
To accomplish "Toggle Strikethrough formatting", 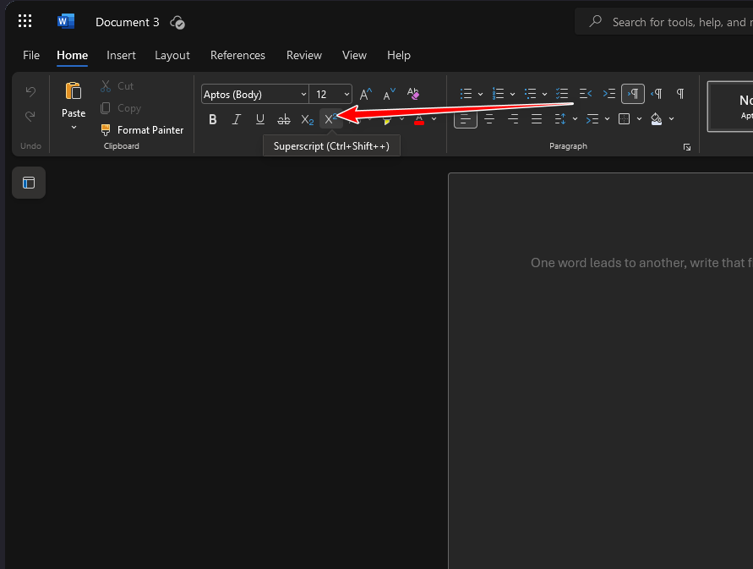I will pyautogui.click(x=284, y=119).
